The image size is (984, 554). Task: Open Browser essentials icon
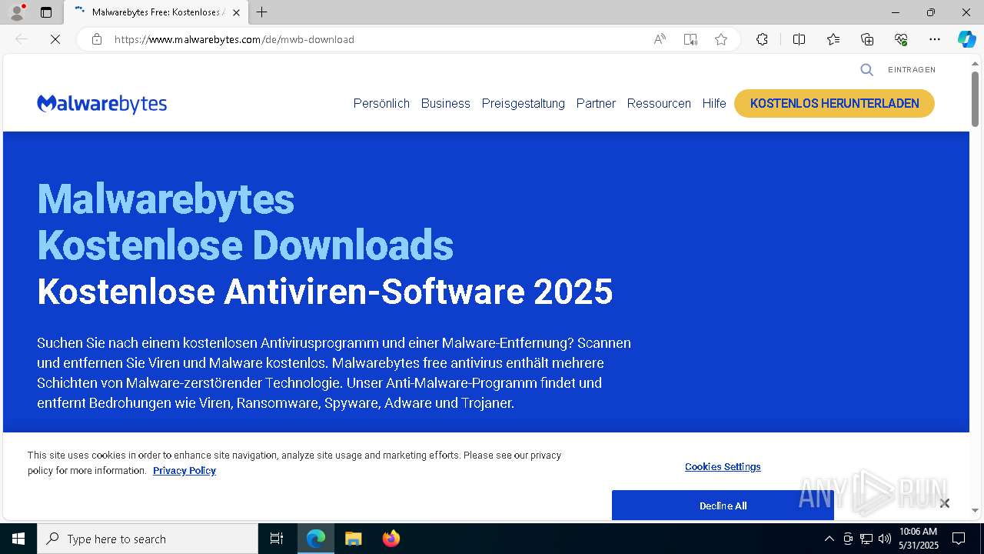pos(901,39)
